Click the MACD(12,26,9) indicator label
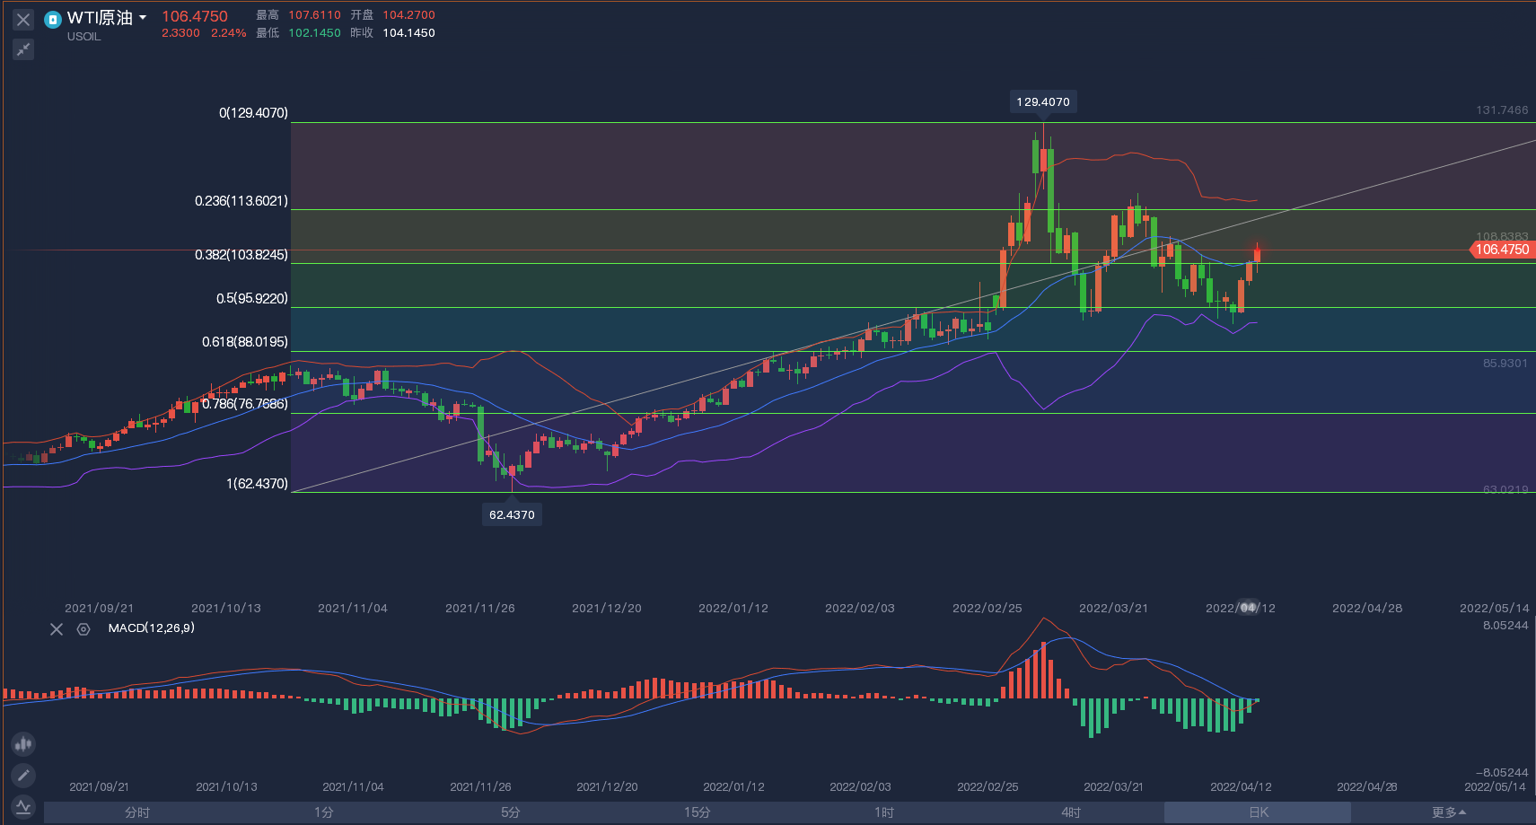Viewport: 1536px width, 825px height. [151, 628]
